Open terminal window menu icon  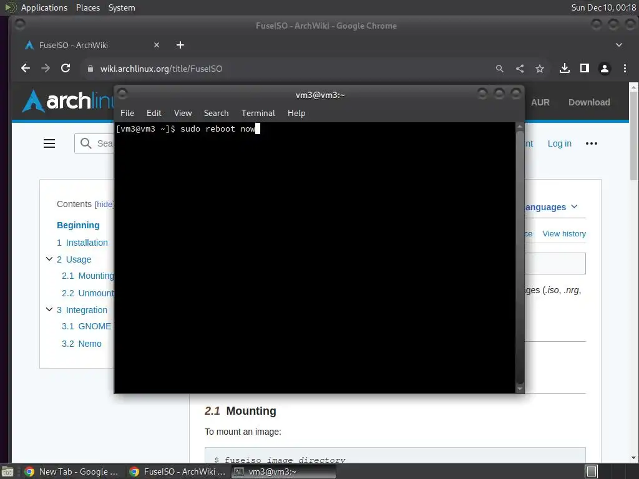[x=122, y=94]
